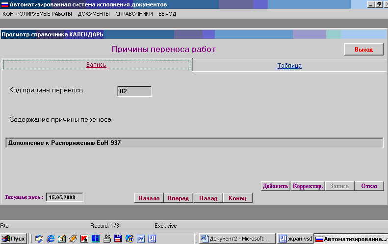Click the Добавить button
388x244 pixels.
(275, 186)
